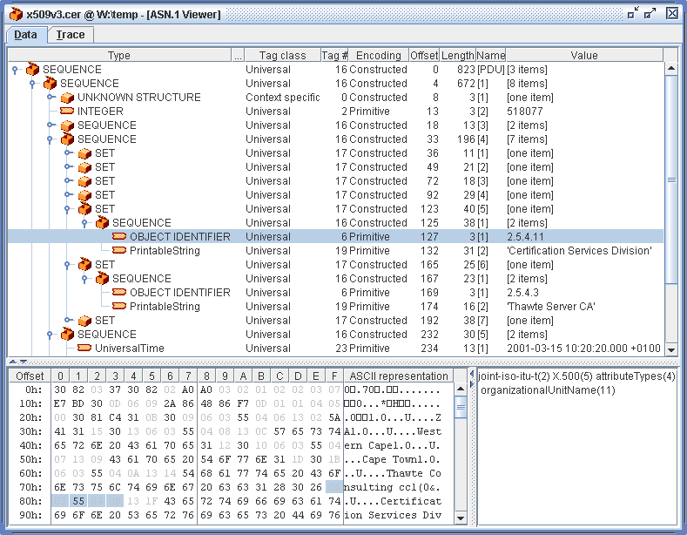The image size is (687, 535).
Task: Click the UniversalTime icon
Action: pos(84,348)
